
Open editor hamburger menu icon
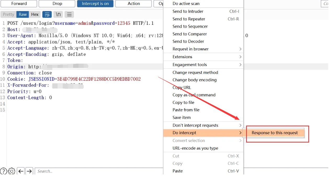69,14
